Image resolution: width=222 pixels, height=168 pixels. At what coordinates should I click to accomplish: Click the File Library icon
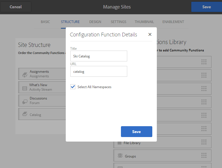pyautogui.click(x=119, y=143)
